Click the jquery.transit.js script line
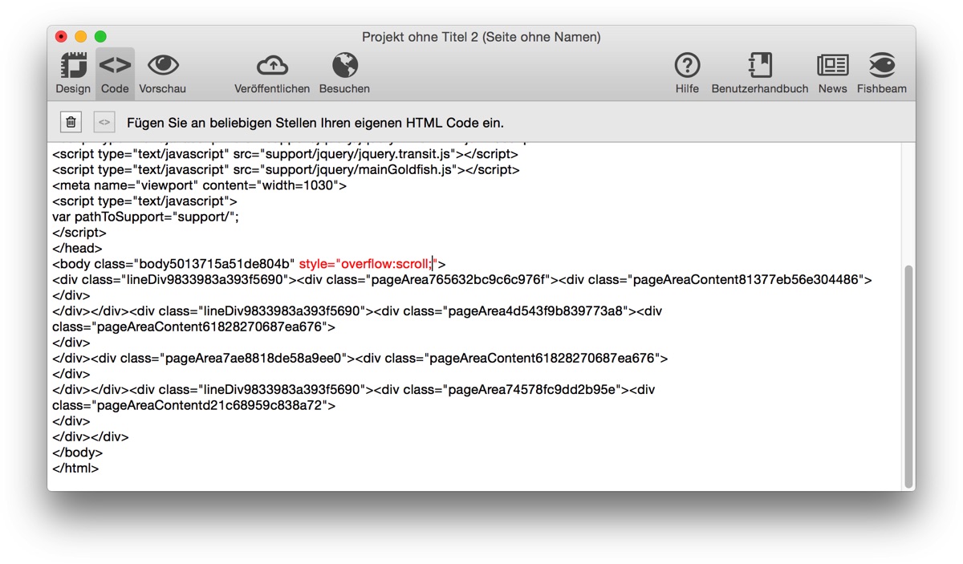Viewport: 963px width, 564px height. 285,154
